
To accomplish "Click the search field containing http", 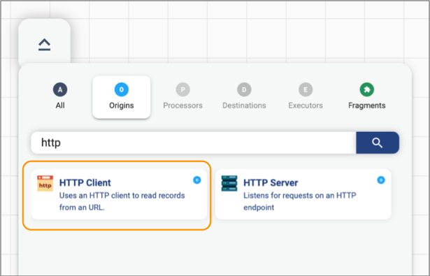I will (194, 143).
